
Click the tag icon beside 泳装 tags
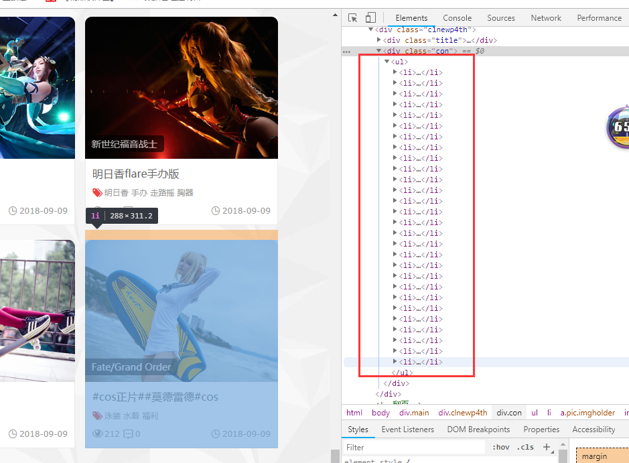click(97, 415)
